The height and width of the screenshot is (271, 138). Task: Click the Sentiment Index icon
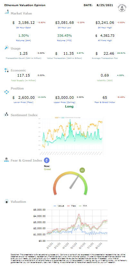(x=6, y=114)
